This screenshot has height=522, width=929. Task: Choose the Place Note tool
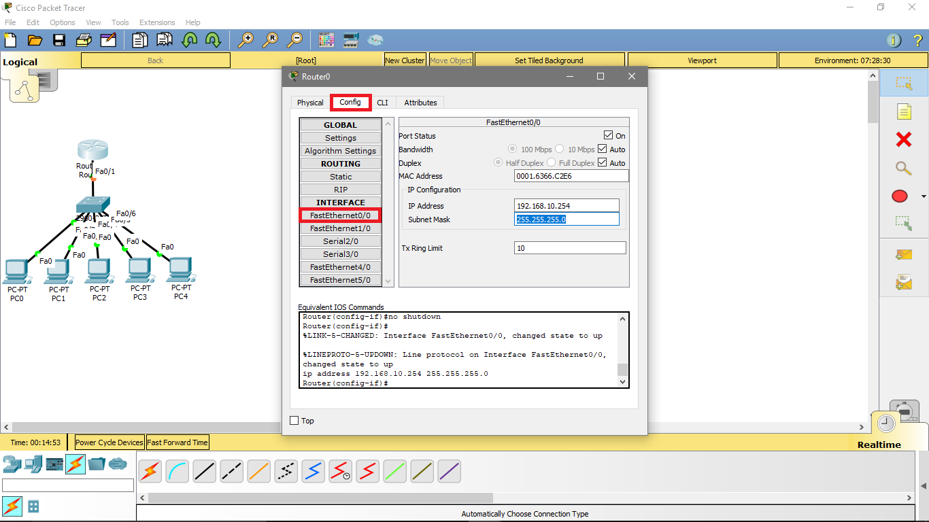click(x=905, y=112)
